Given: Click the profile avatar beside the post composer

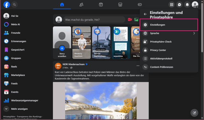Looking at the screenshot, I should click(59, 19).
